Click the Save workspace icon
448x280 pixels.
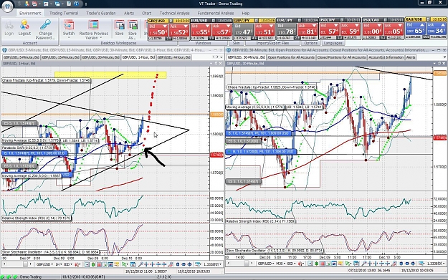120,25
